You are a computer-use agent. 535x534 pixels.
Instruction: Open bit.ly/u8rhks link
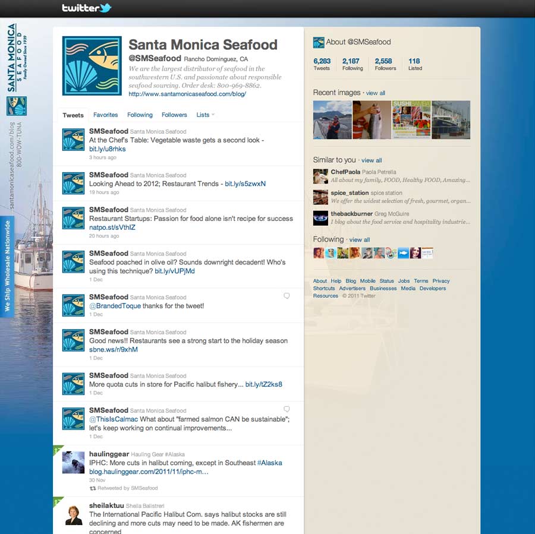coord(108,149)
